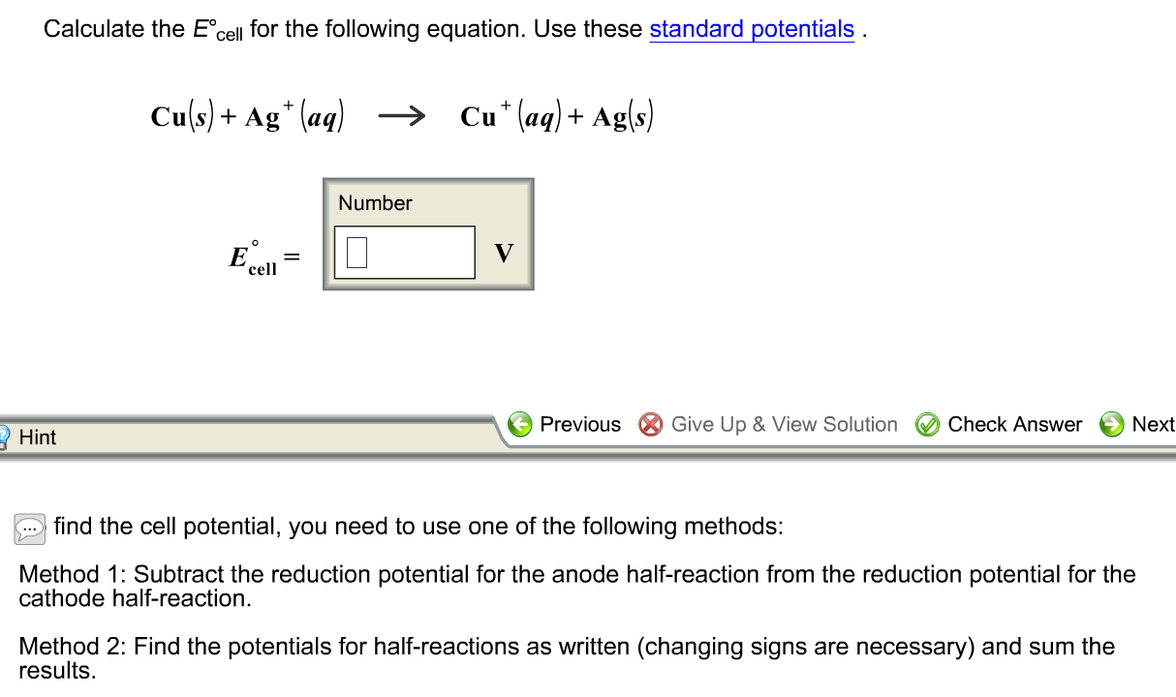Select Give Up & View Solution
Screen dimensions: 1176x697
tap(785, 424)
